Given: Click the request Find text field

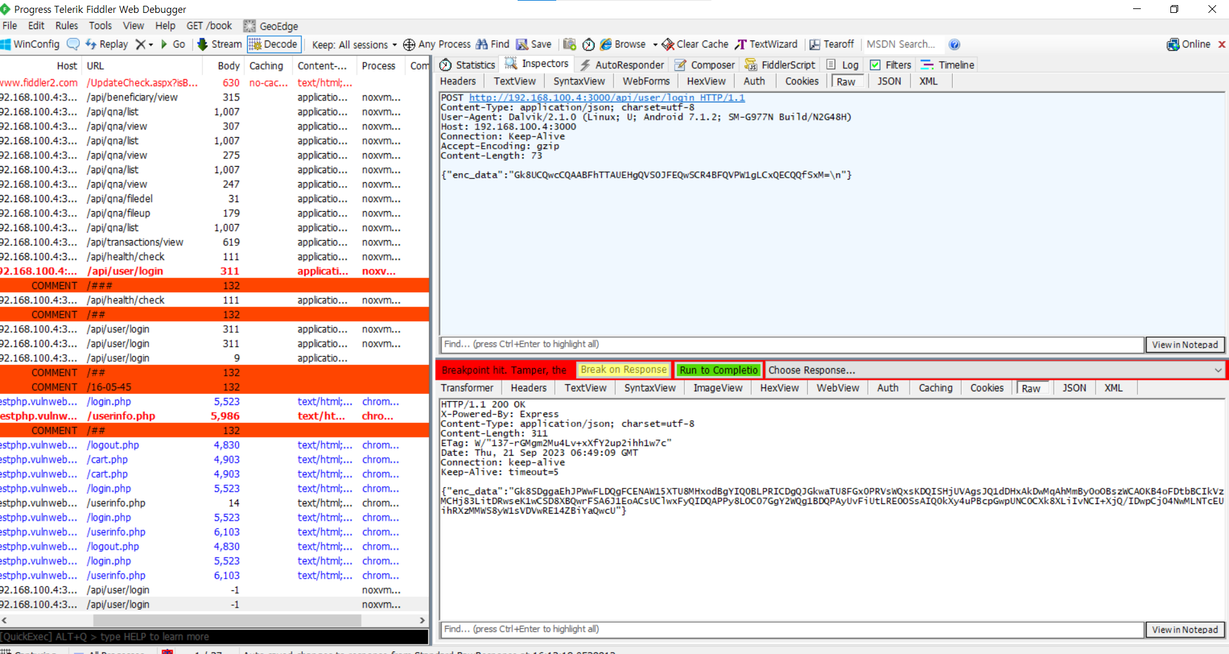Looking at the screenshot, I should pyautogui.click(x=792, y=344).
